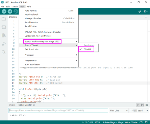
Task: Select Serial Plotter in Tools menu
Action: (x=49, y=26)
